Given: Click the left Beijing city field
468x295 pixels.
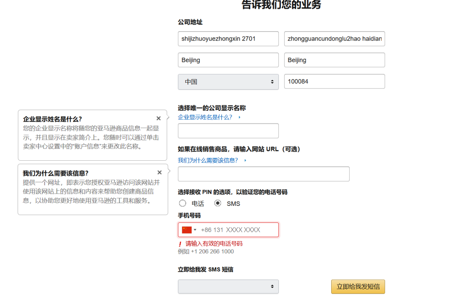Looking at the screenshot, I should (x=228, y=60).
